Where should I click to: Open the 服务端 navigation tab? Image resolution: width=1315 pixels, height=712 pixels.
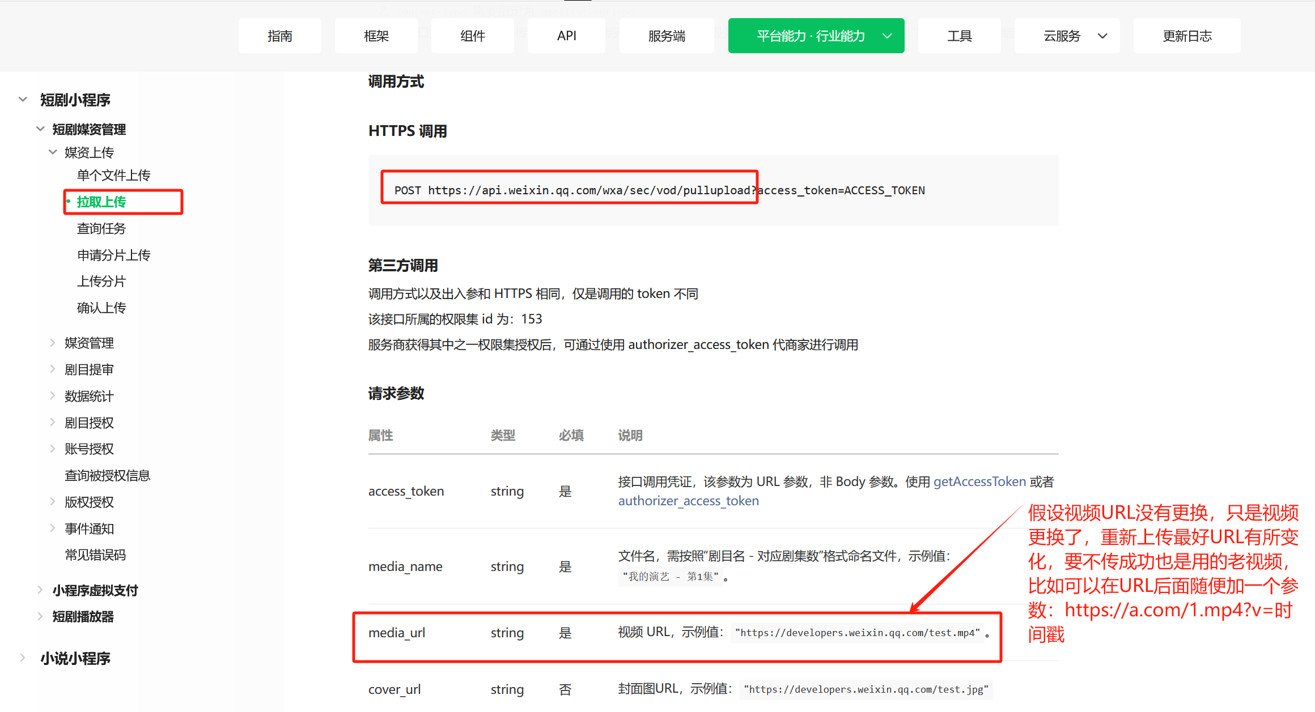pos(667,36)
